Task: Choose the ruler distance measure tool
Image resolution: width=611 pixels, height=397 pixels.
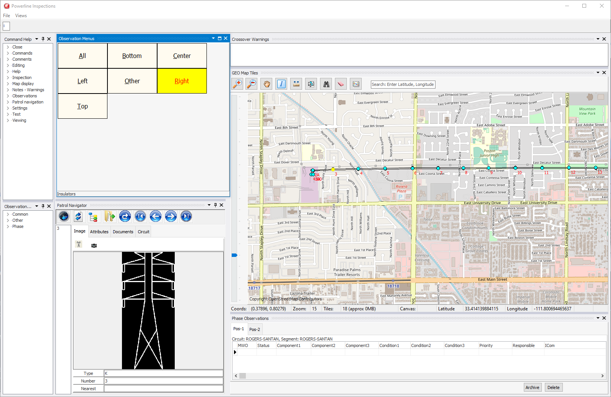Action: [x=296, y=84]
